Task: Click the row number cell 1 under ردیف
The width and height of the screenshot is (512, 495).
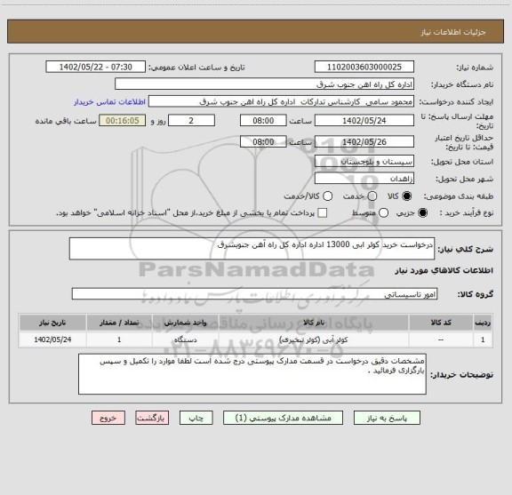Action: [483, 339]
